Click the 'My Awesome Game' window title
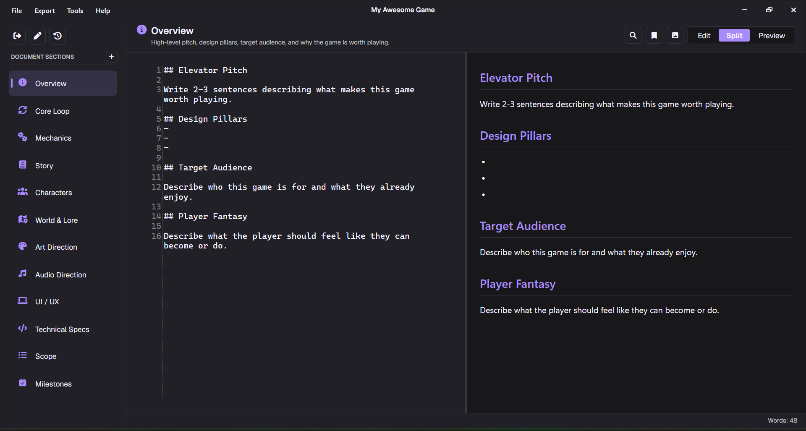This screenshot has width=806, height=431. (x=403, y=10)
